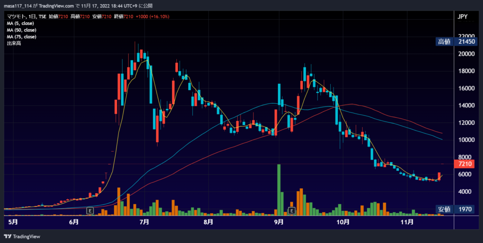Click the 出来高 volume indicator label
The height and width of the screenshot is (243, 483).
pyautogui.click(x=14, y=43)
